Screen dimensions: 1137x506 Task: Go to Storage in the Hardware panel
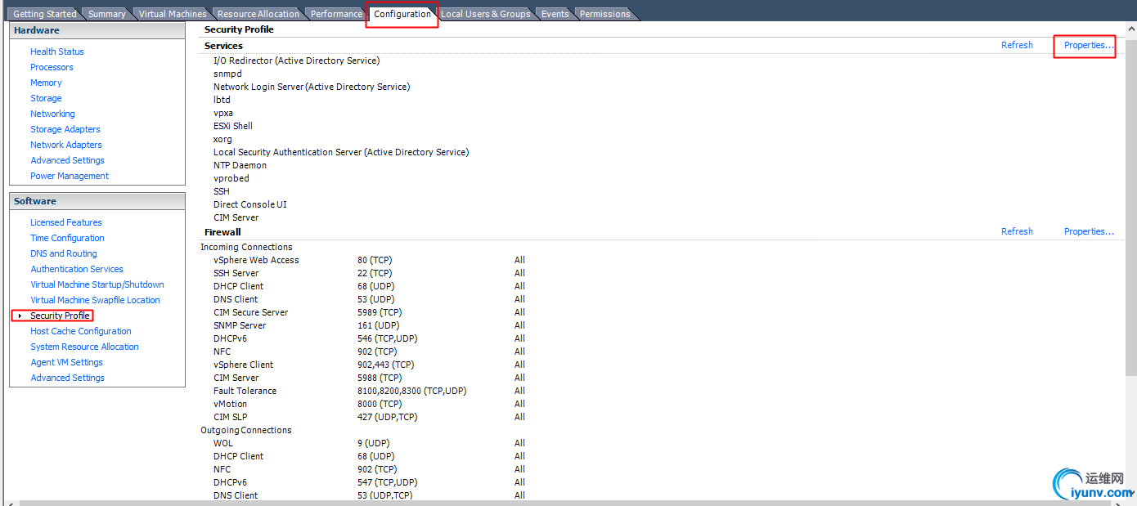[46, 98]
